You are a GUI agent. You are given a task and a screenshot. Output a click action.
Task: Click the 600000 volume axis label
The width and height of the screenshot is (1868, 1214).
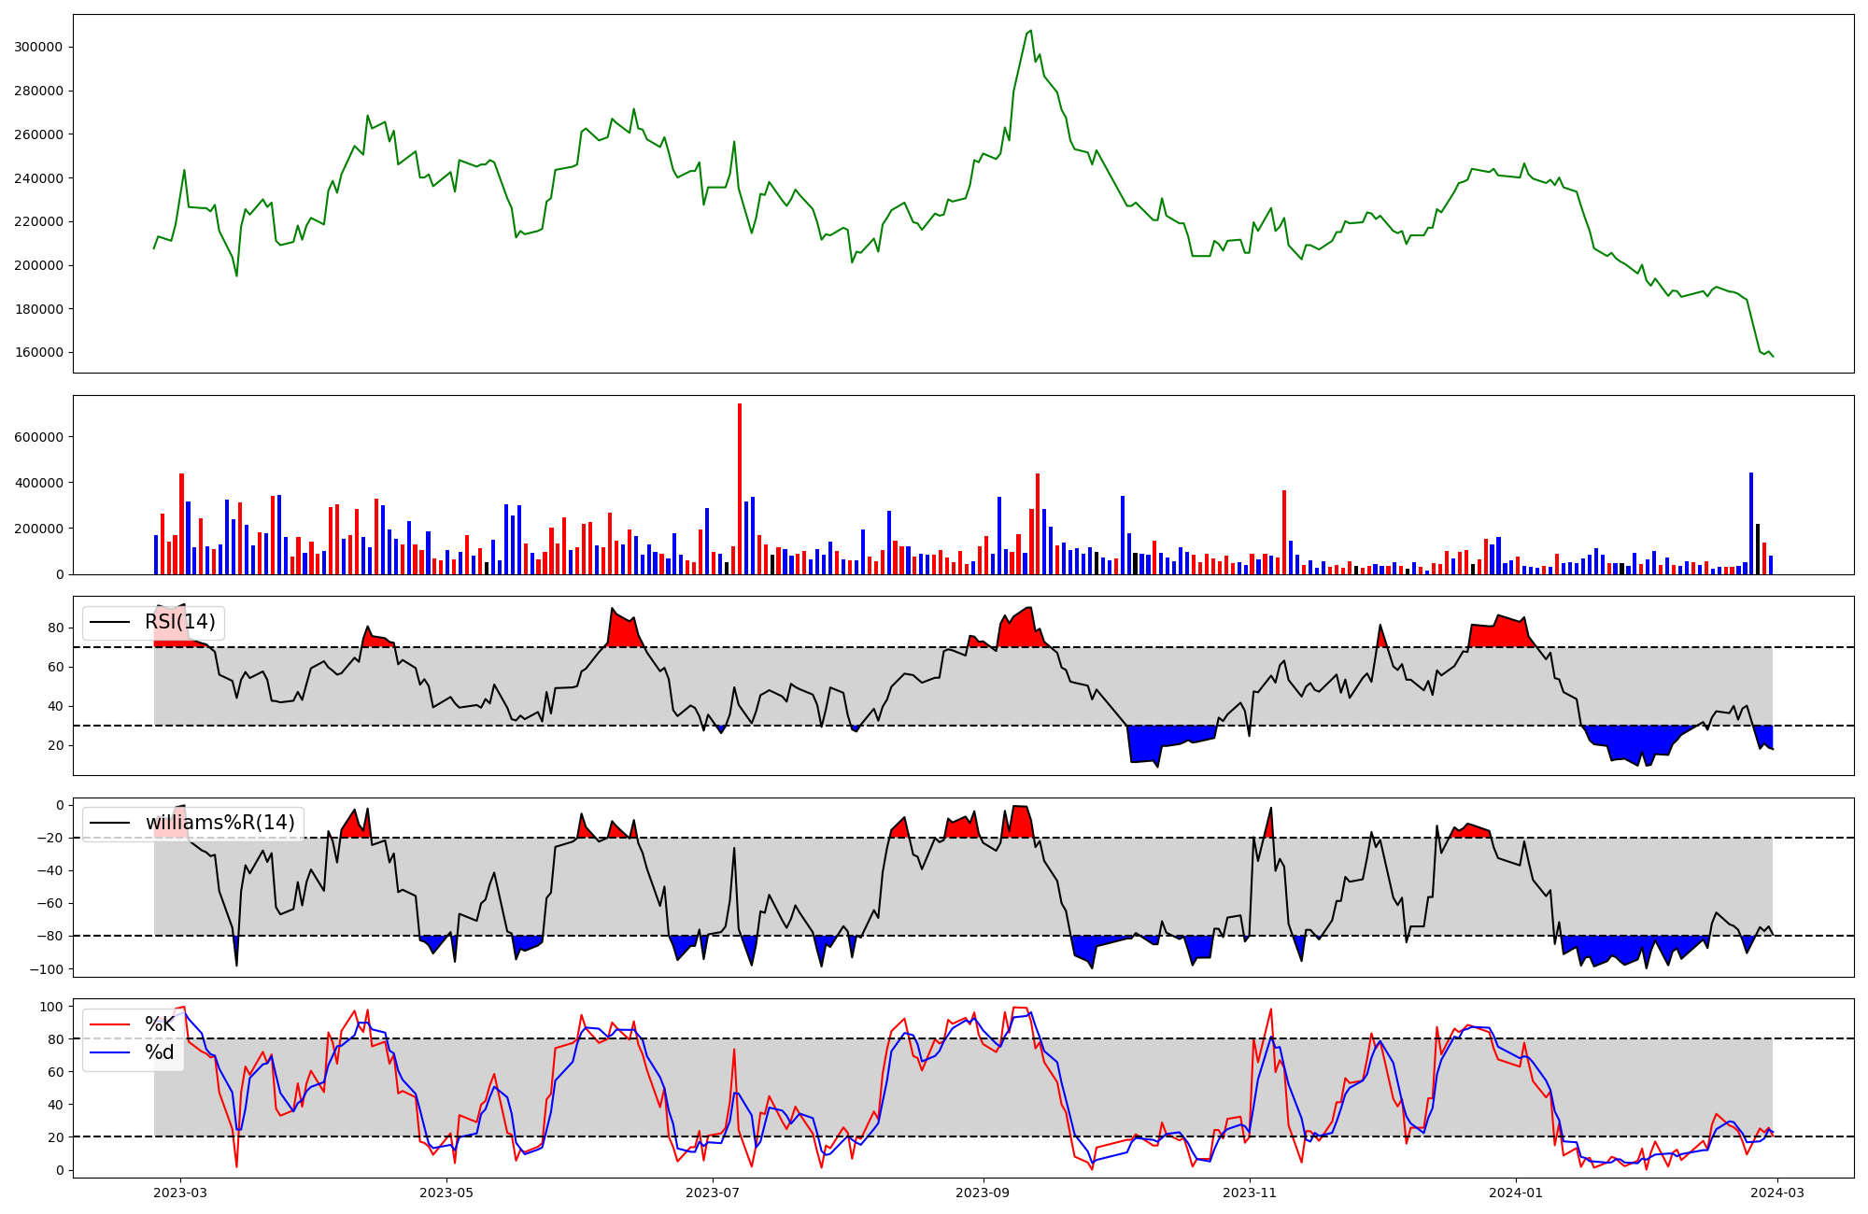pos(40,437)
